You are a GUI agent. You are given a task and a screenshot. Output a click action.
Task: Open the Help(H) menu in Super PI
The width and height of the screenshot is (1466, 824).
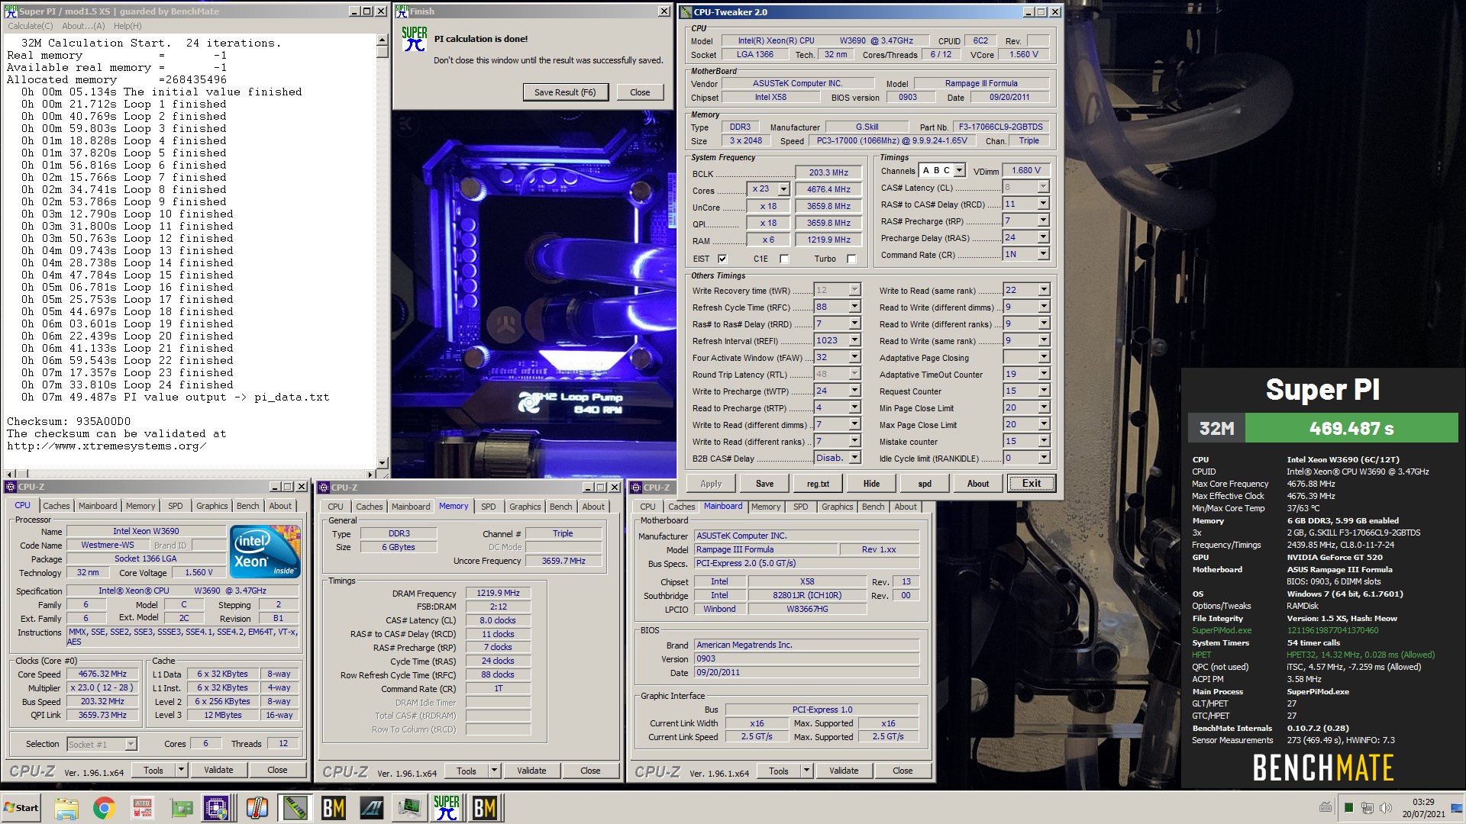pyautogui.click(x=128, y=26)
